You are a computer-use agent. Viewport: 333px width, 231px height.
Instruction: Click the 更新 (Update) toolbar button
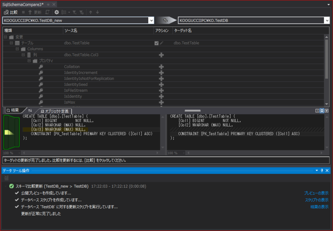click(35, 13)
